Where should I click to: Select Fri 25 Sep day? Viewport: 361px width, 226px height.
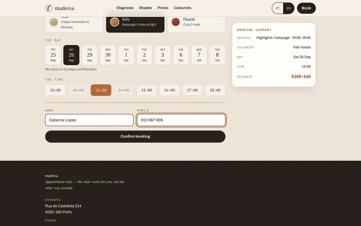pos(53,55)
